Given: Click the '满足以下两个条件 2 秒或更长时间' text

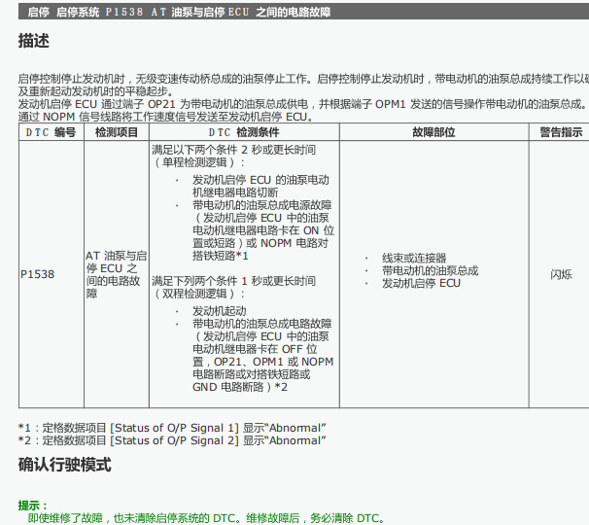Looking at the screenshot, I should coord(233,150).
